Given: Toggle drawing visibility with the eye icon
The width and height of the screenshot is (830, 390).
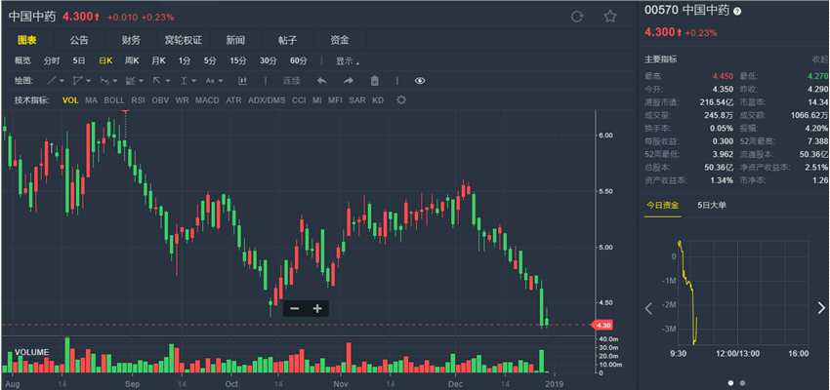Looking at the screenshot, I should [420, 81].
